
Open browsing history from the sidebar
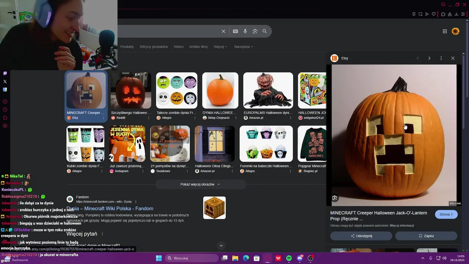5,110
